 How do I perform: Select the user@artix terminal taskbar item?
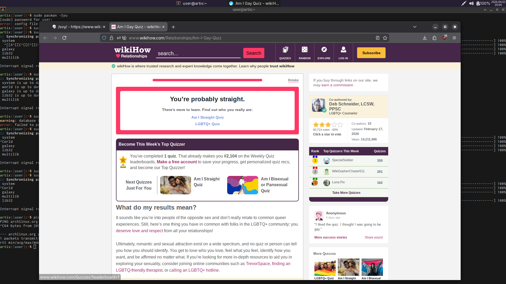pos(192,3)
